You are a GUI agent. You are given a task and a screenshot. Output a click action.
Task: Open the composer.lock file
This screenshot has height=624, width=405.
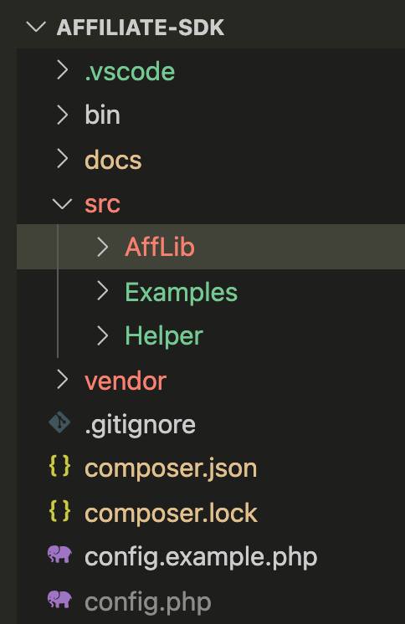pos(171,513)
